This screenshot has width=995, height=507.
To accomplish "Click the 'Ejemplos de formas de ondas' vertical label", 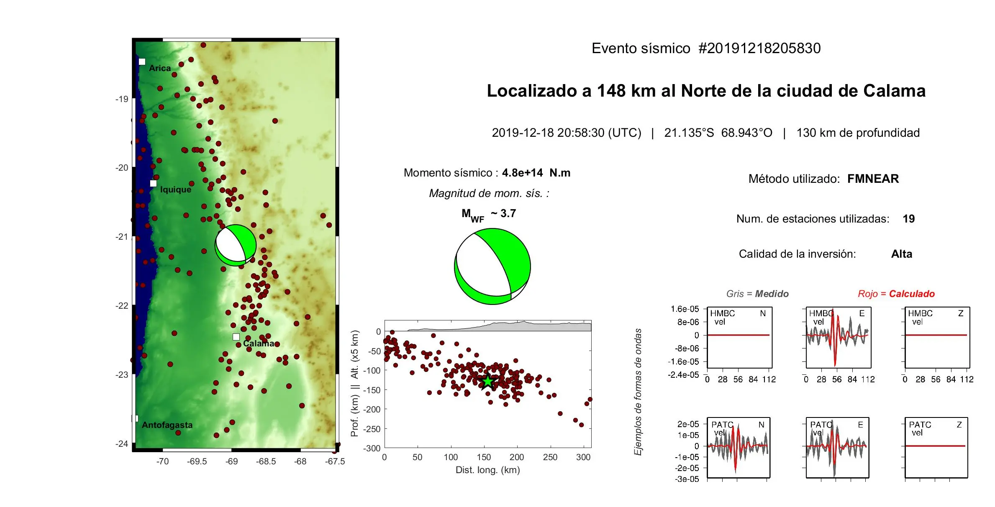I will coord(638,392).
